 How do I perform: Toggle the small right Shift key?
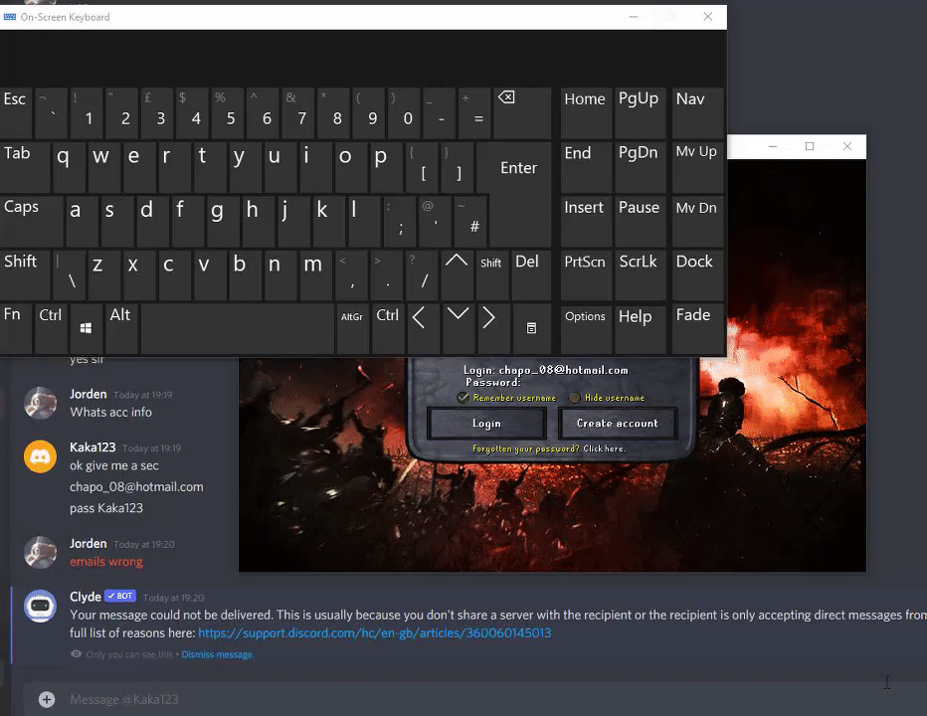(490, 274)
